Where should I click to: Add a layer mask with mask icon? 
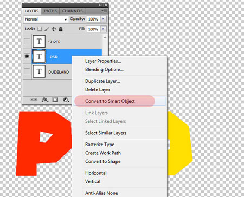tap(55, 100)
